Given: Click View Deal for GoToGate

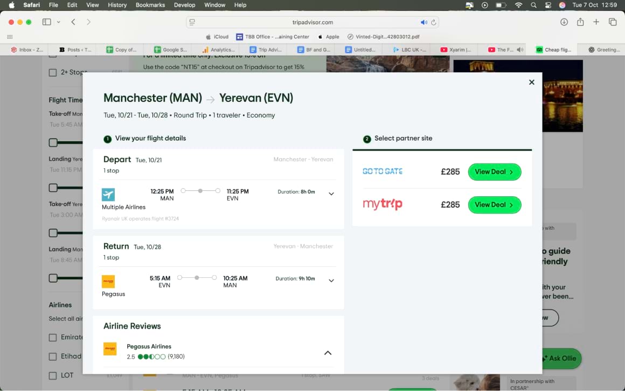Looking at the screenshot, I should [x=494, y=172].
